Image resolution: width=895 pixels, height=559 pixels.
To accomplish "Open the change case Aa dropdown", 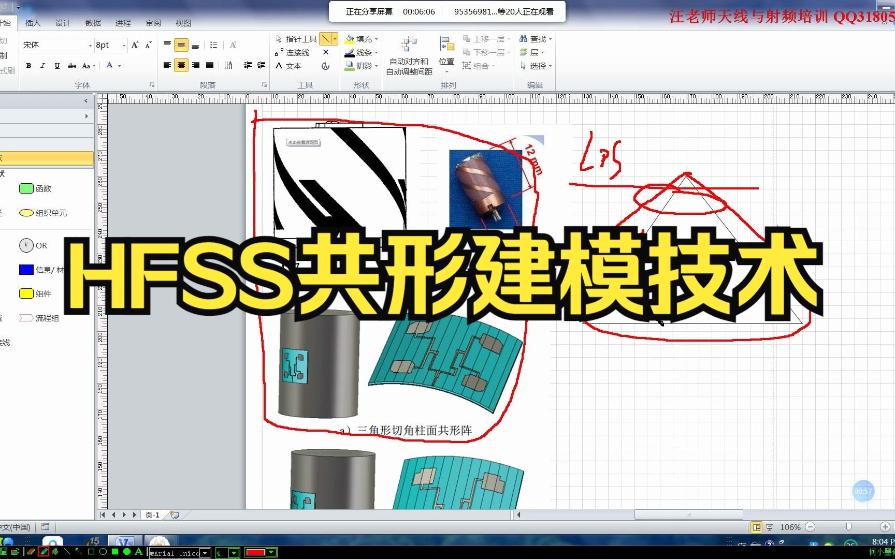I will pos(89,66).
